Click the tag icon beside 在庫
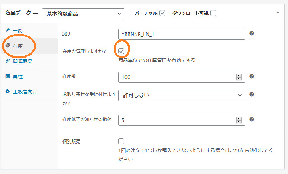The height and width of the screenshot is (174, 288). point(8,45)
